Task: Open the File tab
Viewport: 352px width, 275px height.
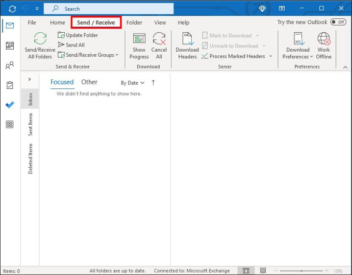Action: pos(32,22)
